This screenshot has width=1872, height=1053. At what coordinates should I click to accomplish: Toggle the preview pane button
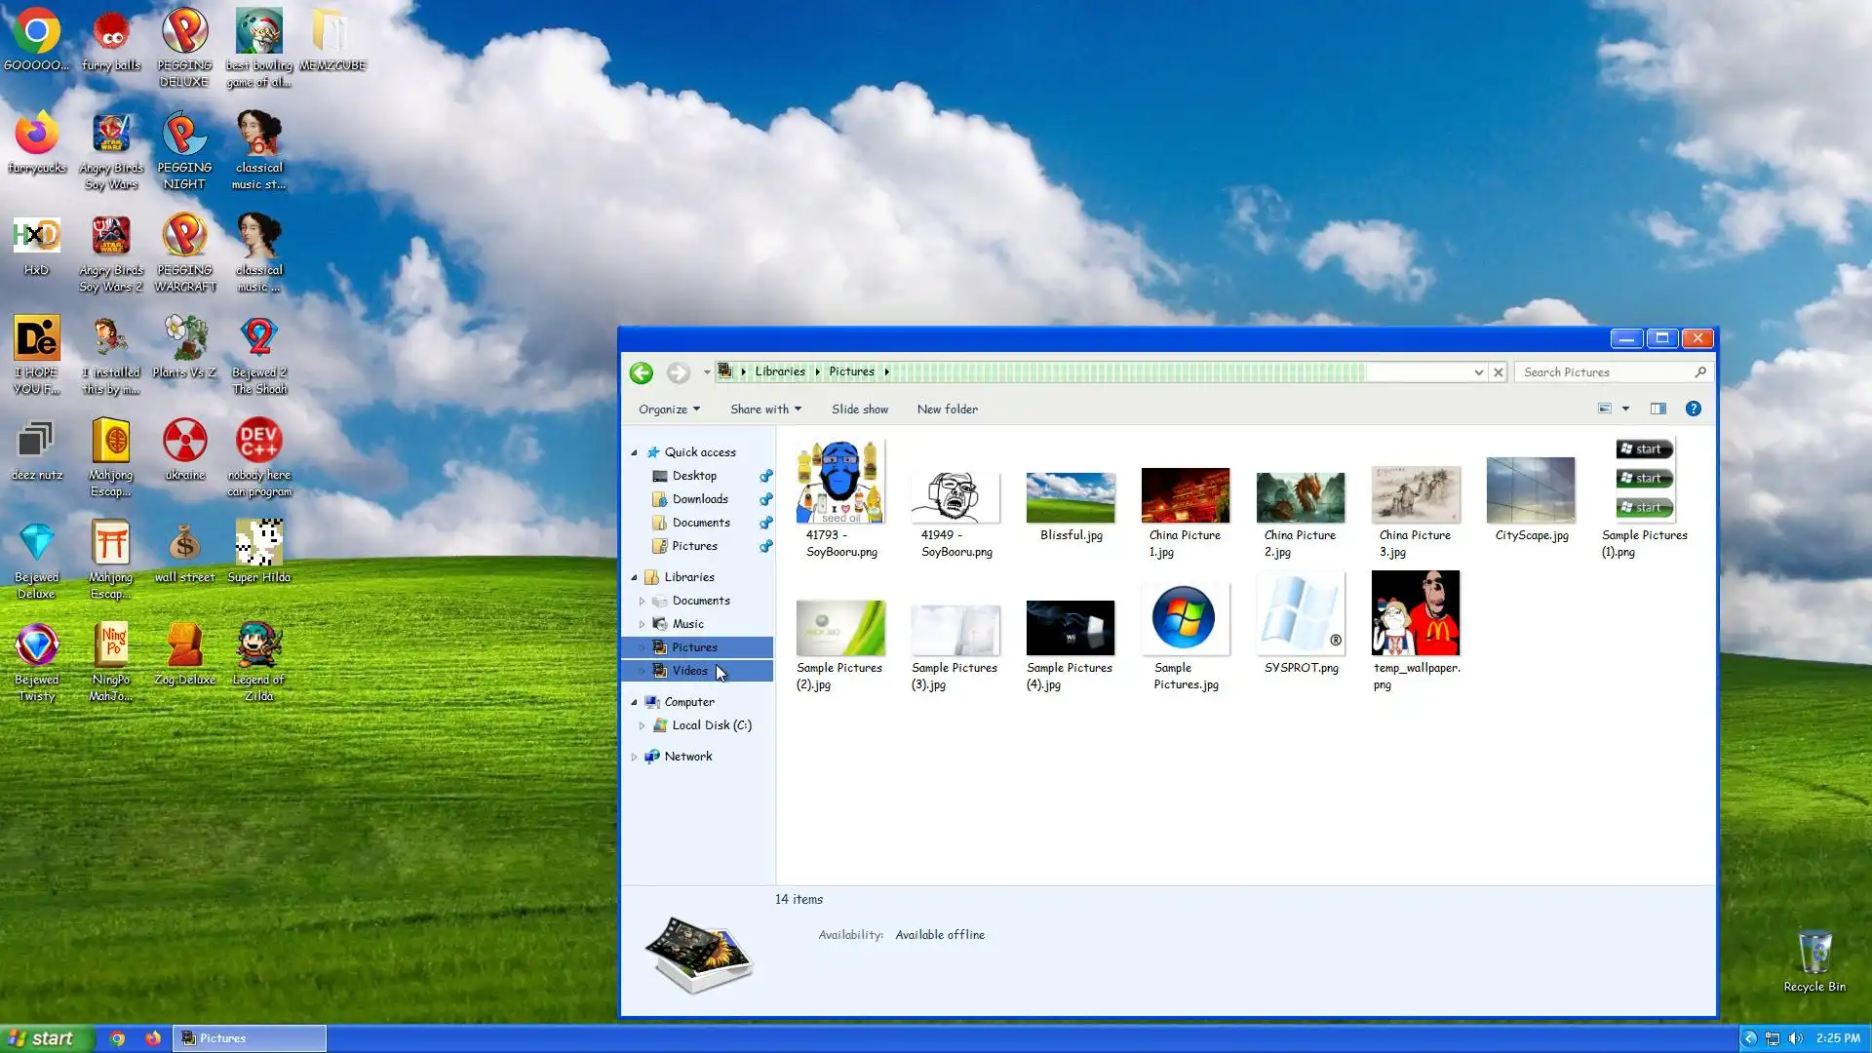tap(1657, 409)
